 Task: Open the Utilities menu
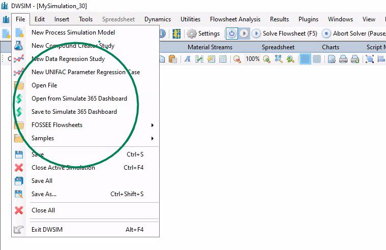[190, 19]
